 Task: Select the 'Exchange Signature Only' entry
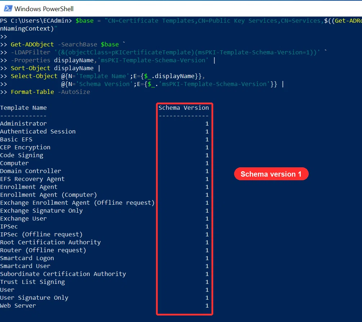point(41,210)
